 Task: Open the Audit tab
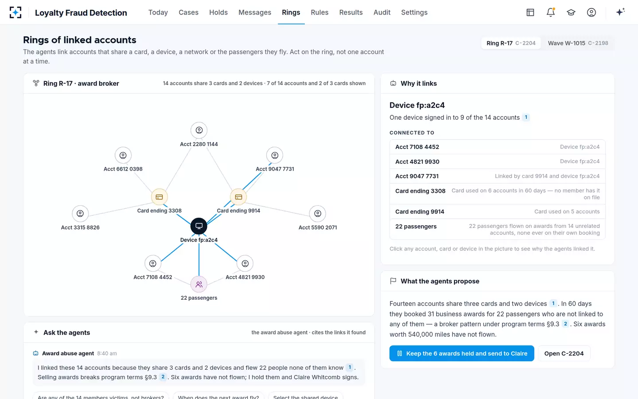click(382, 12)
